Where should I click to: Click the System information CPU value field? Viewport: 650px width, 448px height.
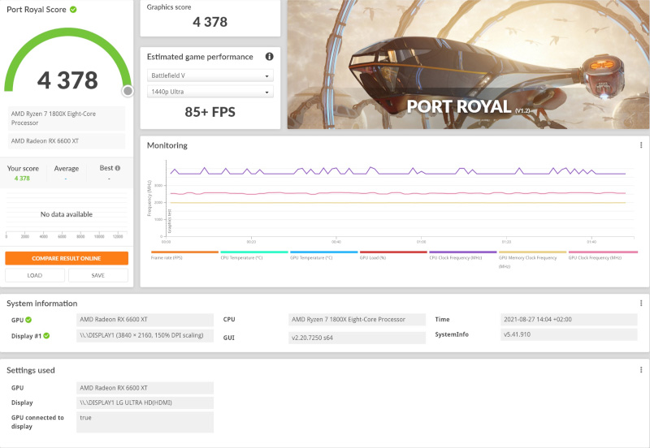point(357,319)
